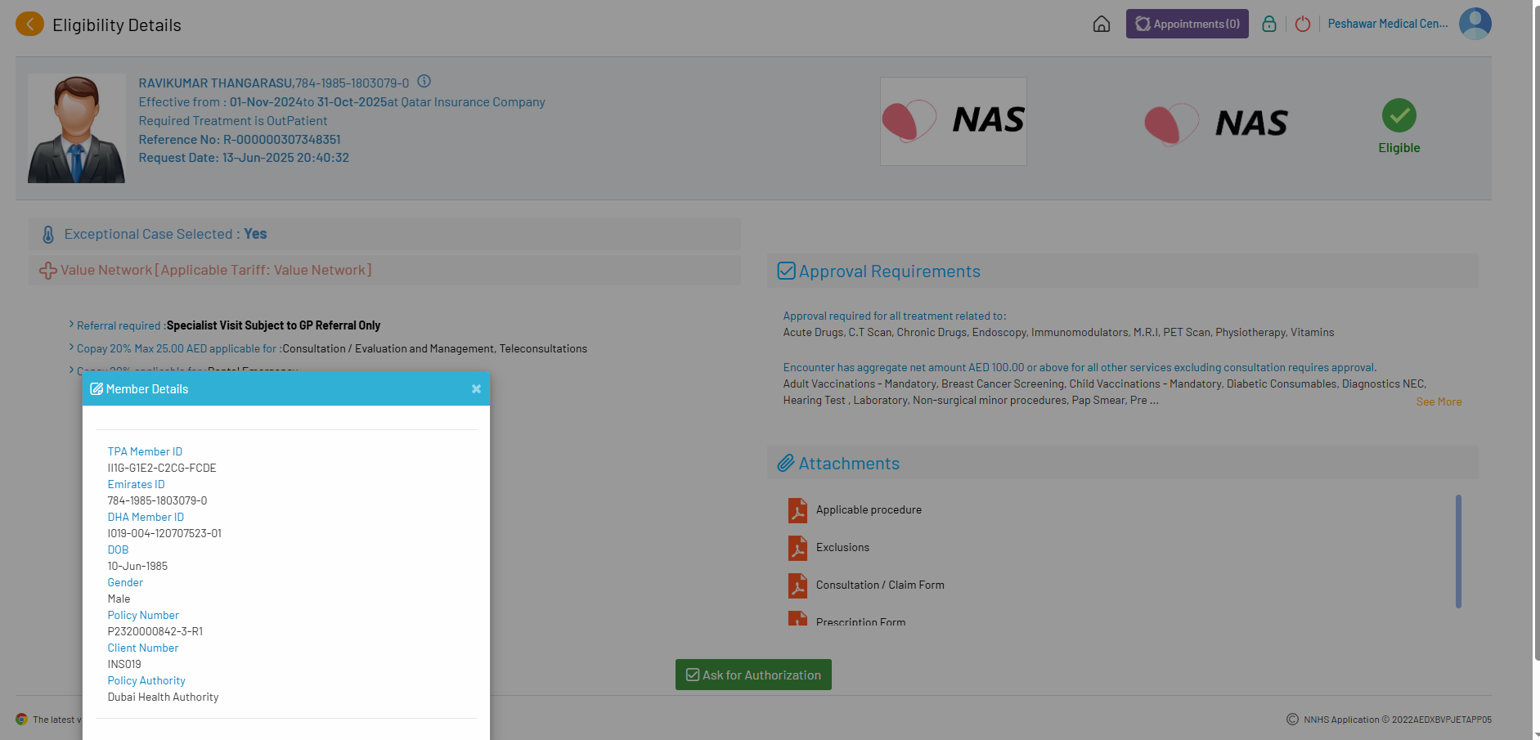Expand Copay 20% Max 25.00 AED item

[72, 348]
